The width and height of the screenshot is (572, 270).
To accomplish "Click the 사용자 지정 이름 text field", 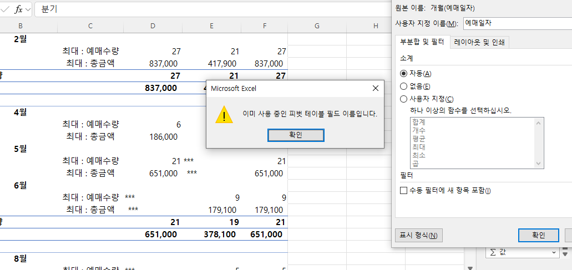I will pos(516,23).
